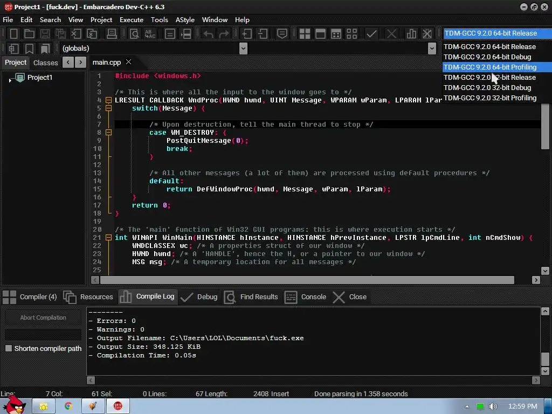
Task: Switch to the Console tab
Action: (305, 297)
